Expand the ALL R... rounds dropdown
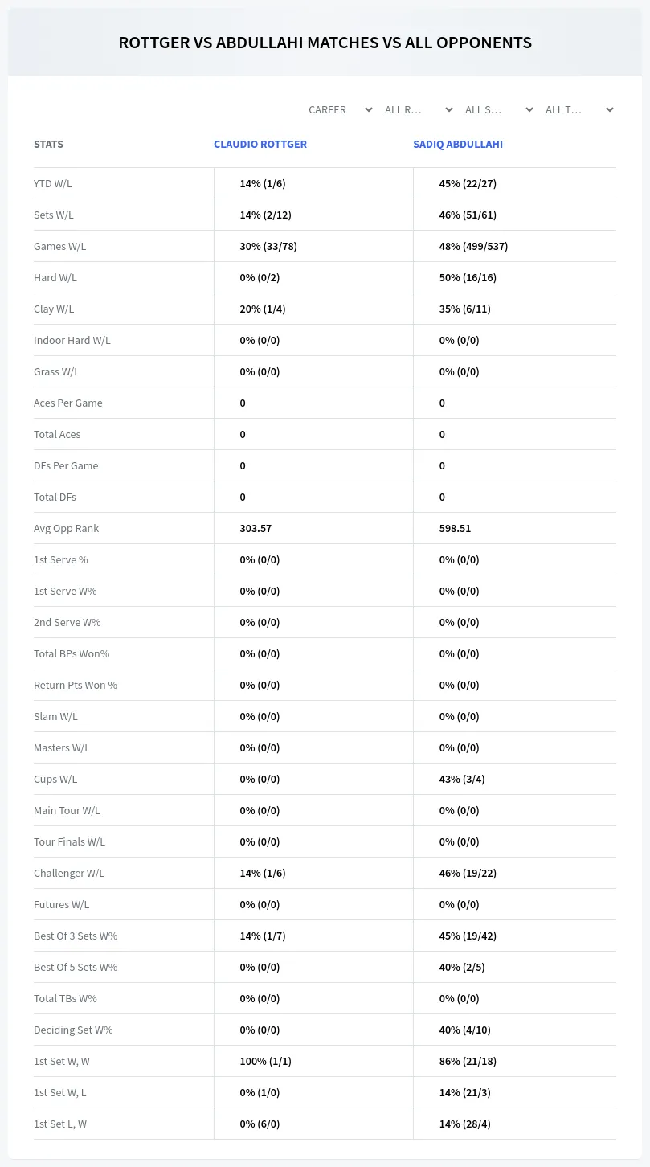650x1167 pixels. (419, 109)
